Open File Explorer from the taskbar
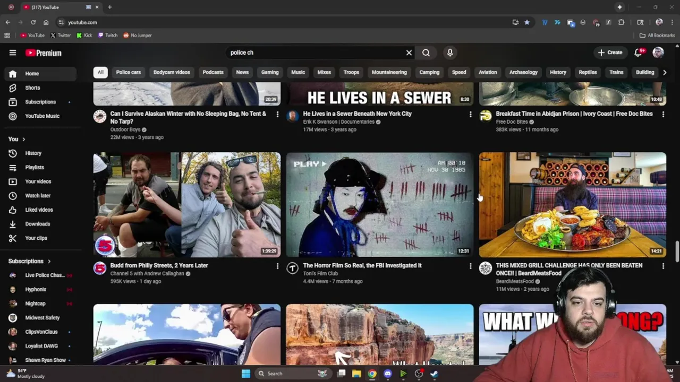The width and height of the screenshot is (680, 382). coord(356,374)
